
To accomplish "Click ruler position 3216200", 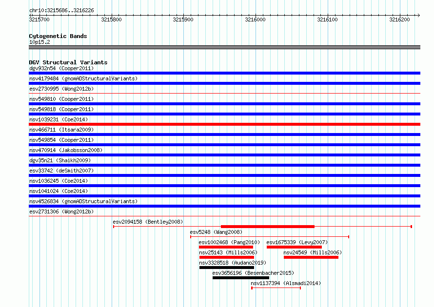I will click(399, 19).
